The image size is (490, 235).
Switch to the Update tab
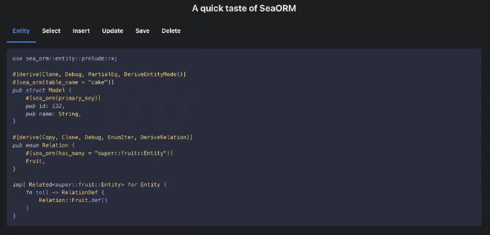[x=113, y=31]
